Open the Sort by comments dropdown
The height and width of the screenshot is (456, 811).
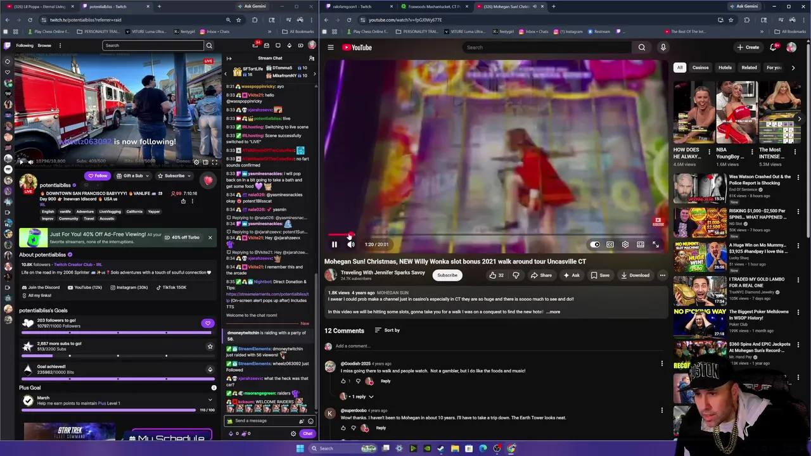(387, 330)
